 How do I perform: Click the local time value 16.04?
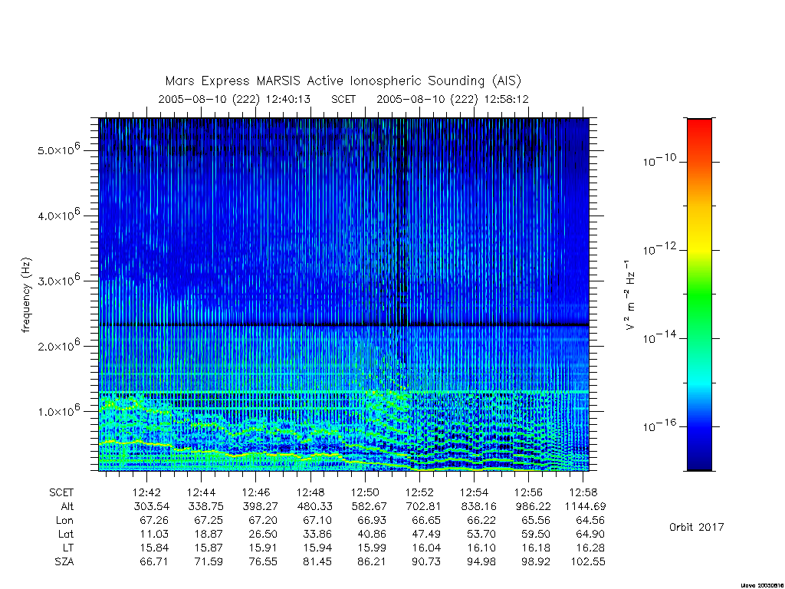point(427,548)
